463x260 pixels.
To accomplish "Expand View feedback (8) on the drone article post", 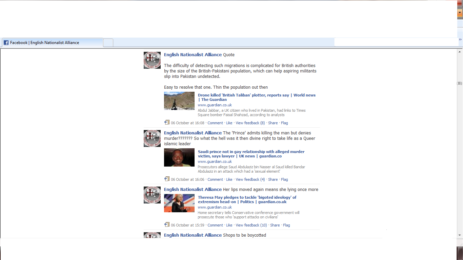I will [250, 123].
